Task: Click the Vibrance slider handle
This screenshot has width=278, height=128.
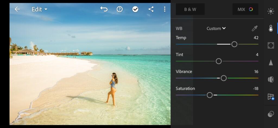Action: (224, 78)
